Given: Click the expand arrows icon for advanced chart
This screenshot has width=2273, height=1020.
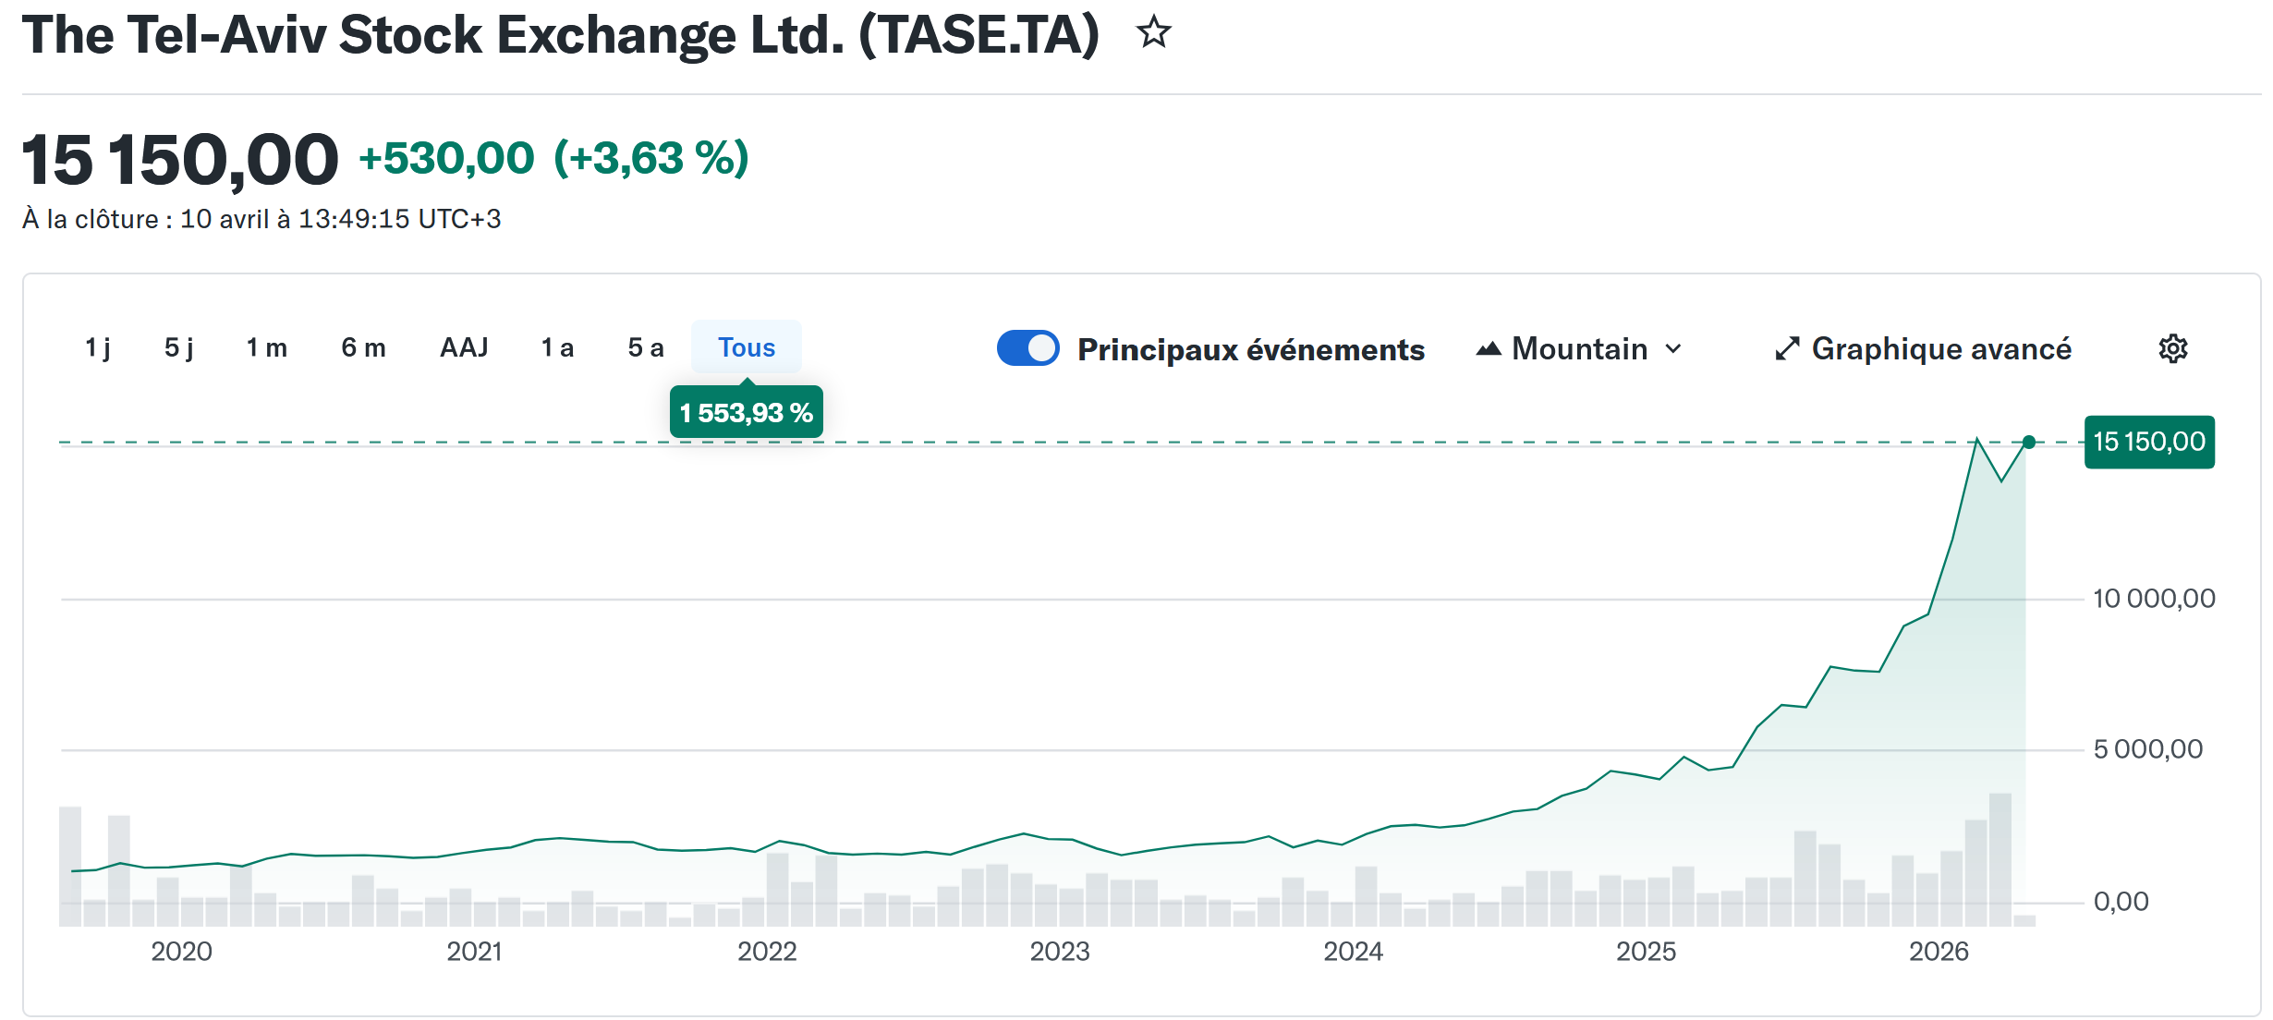Looking at the screenshot, I should pos(1787,348).
